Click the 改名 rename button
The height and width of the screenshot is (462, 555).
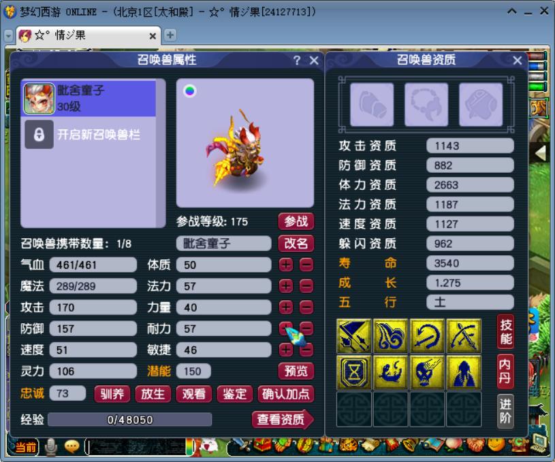(296, 244)
